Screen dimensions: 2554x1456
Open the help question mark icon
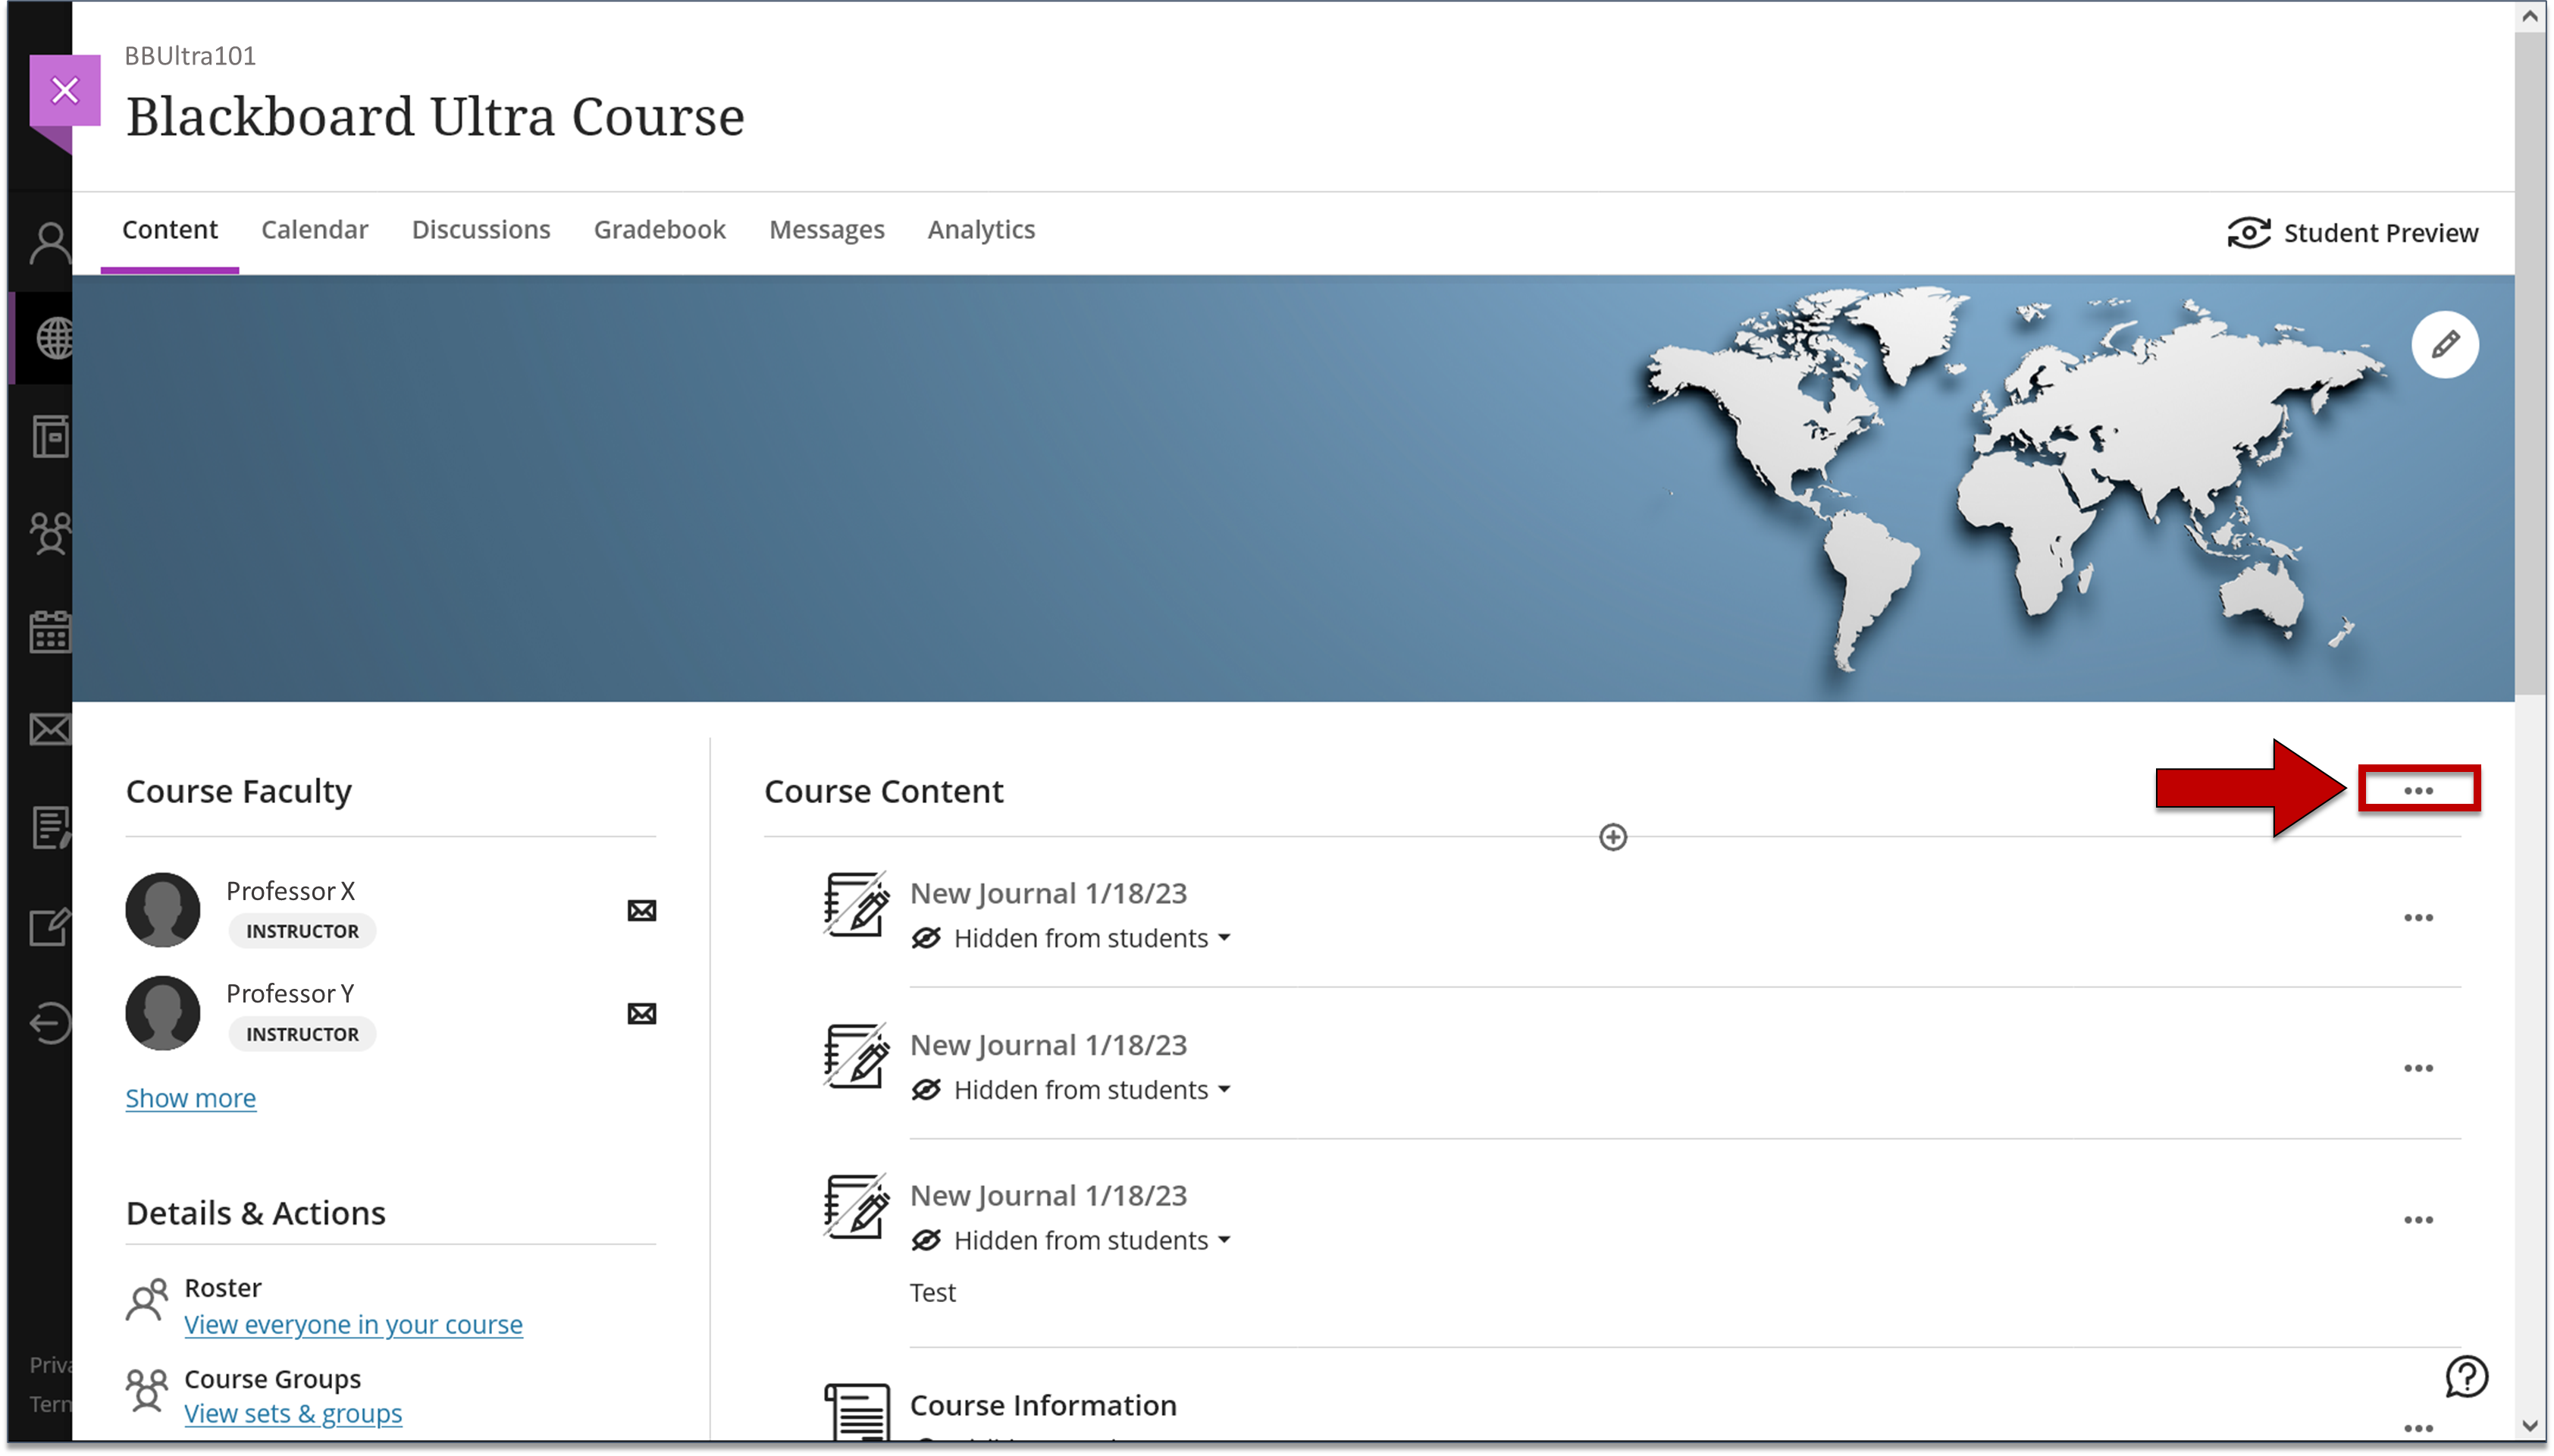2466,1377
